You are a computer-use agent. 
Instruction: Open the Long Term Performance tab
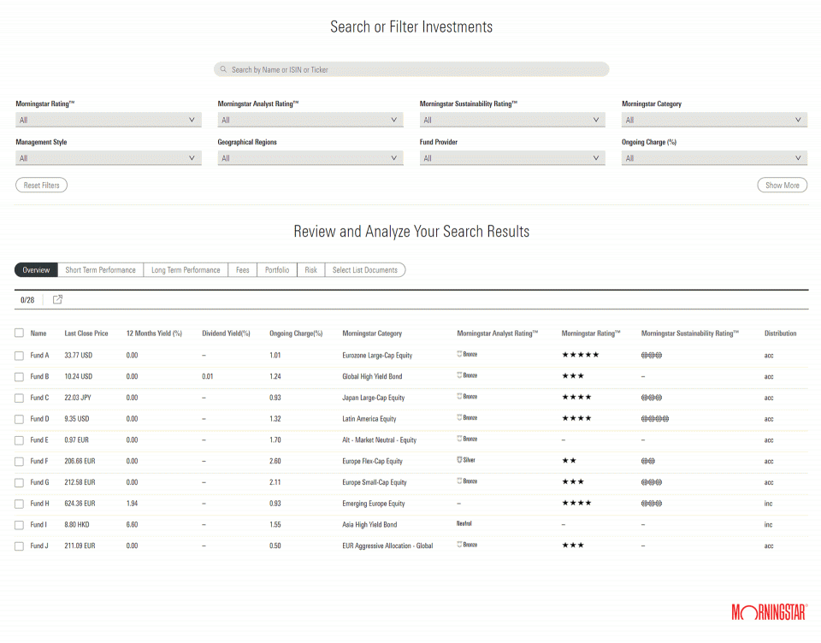click(x=185, y=269)
